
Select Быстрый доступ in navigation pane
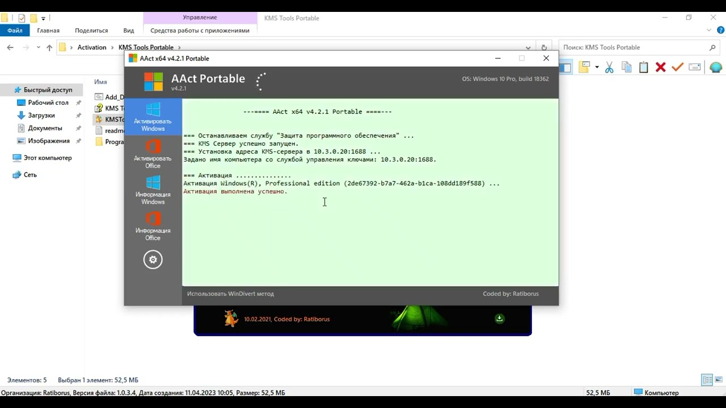(48, 90)
